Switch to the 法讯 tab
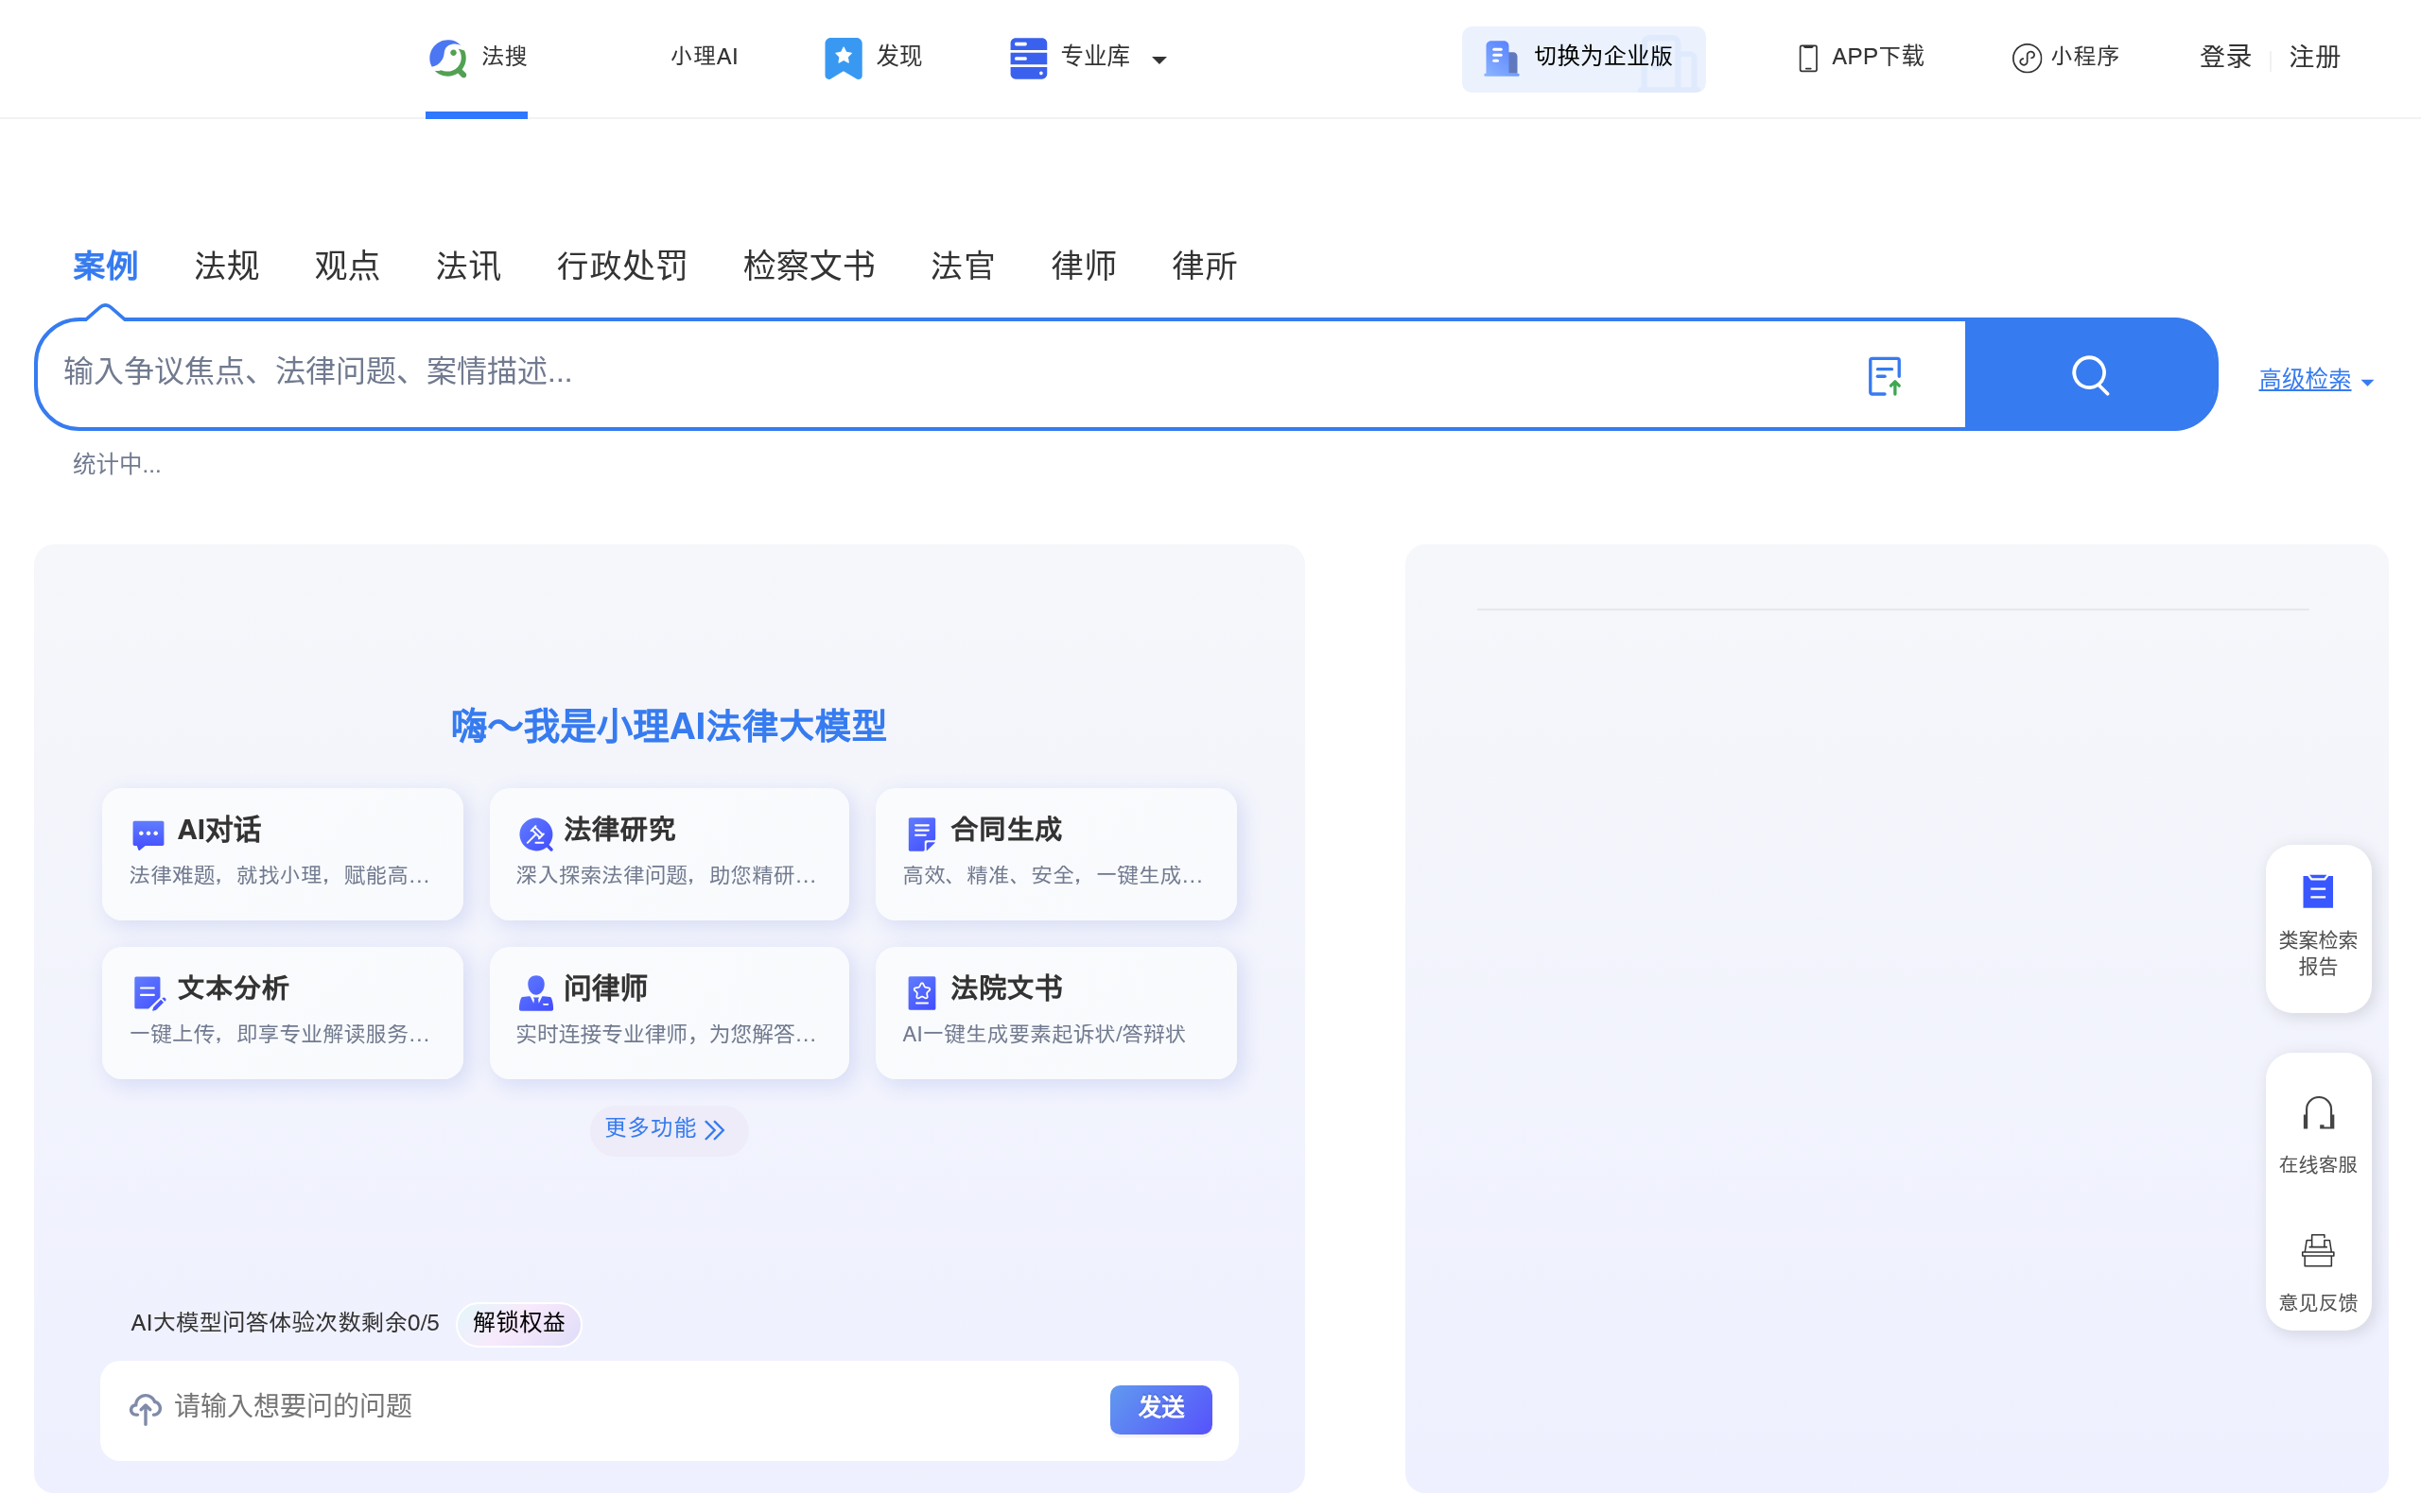 tap(468, 266)
